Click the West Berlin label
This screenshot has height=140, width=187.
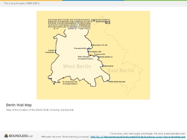tap(77, 66)
